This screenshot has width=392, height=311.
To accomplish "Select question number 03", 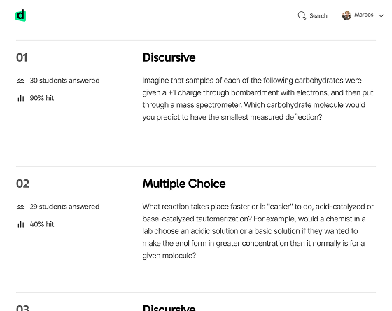I will pyautogui.click(x=22, y=308).
